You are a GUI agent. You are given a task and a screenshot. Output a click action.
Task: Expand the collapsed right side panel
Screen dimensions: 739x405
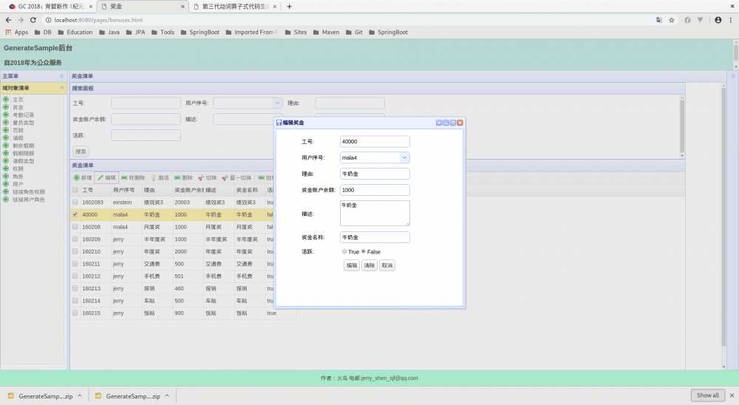733,76
